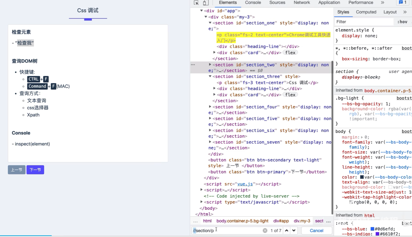This screenshot has height=237, width=412.
Task: Click body.container.p-5.bg-light breadcrumb
Action: pos(242,221)
